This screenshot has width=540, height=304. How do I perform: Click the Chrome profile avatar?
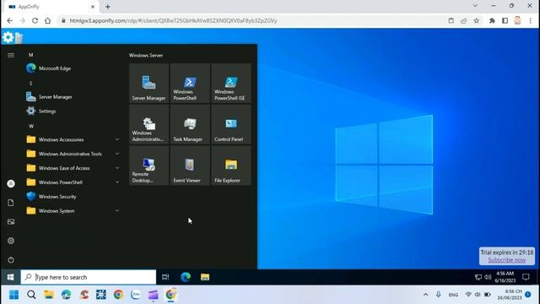tap(517, 20)
